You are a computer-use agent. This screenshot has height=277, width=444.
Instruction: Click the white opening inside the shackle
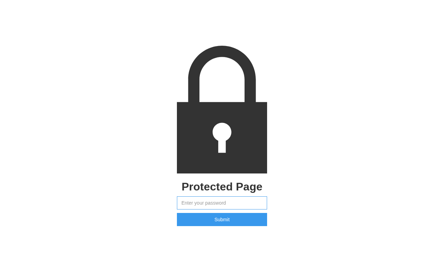click(222, 80)
